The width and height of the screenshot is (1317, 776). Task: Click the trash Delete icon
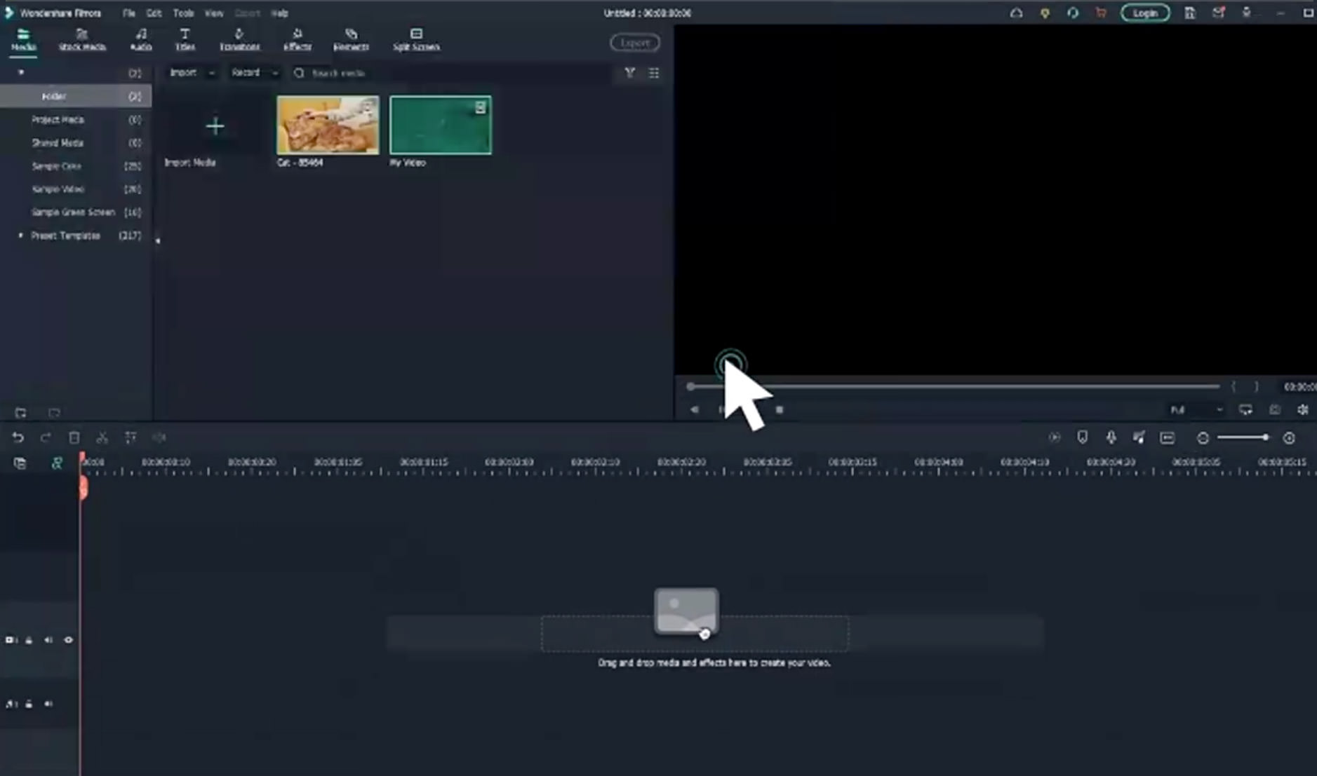pyautogui.click(x=74, y=437)
